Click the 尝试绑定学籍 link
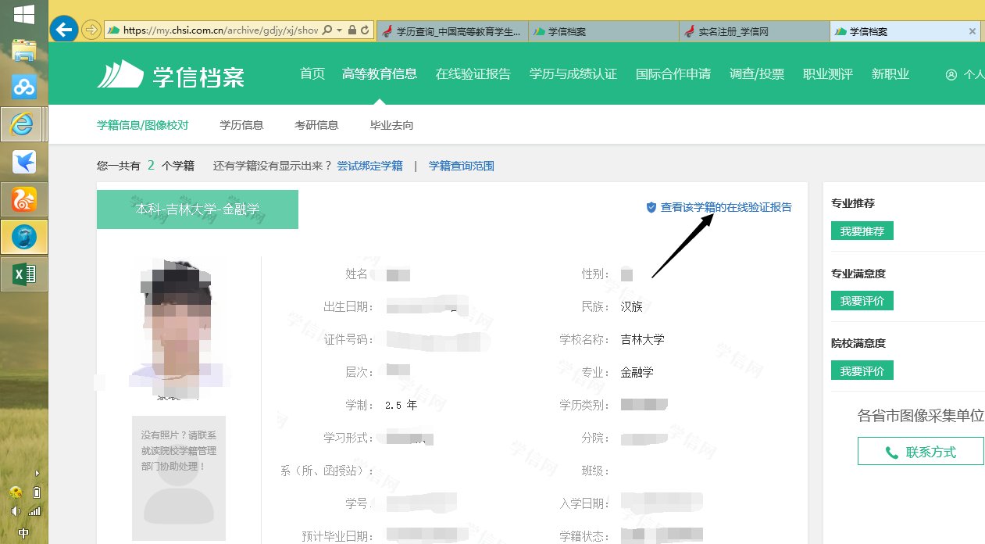The image size is (985, 544). tap(370, 166)
